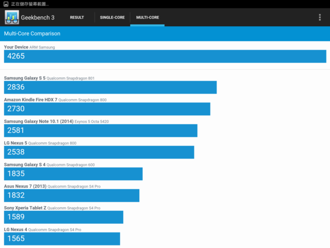
Task: Select the Galaxy S 5 score bar 2836
Action: [110, 87]
